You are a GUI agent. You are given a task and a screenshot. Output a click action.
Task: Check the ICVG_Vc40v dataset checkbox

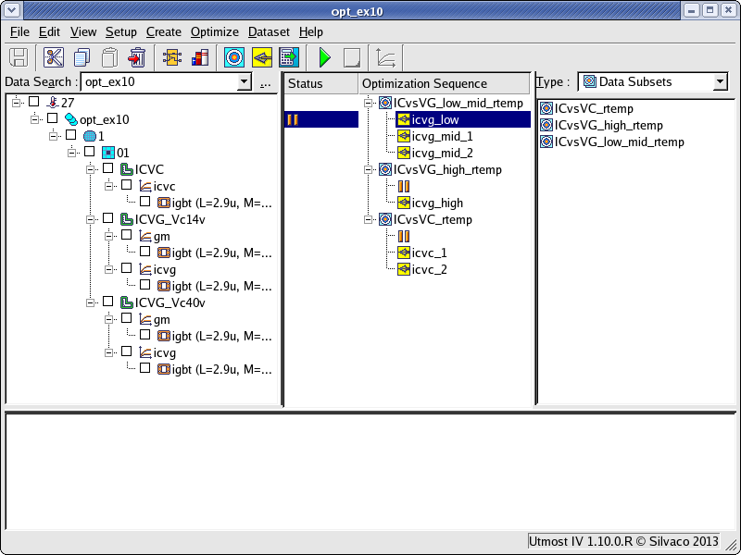pos(108,302)
